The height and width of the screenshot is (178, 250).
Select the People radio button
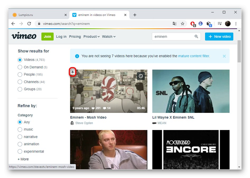(x=20, y=74)
